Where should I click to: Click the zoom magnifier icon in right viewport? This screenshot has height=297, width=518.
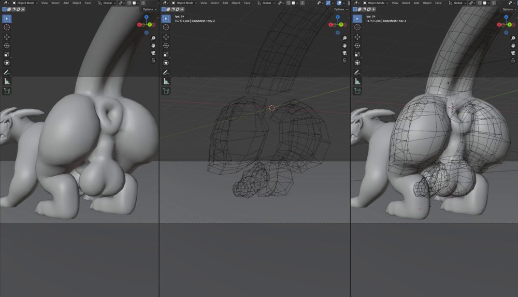pyautogui.click(x=513, y=38)
